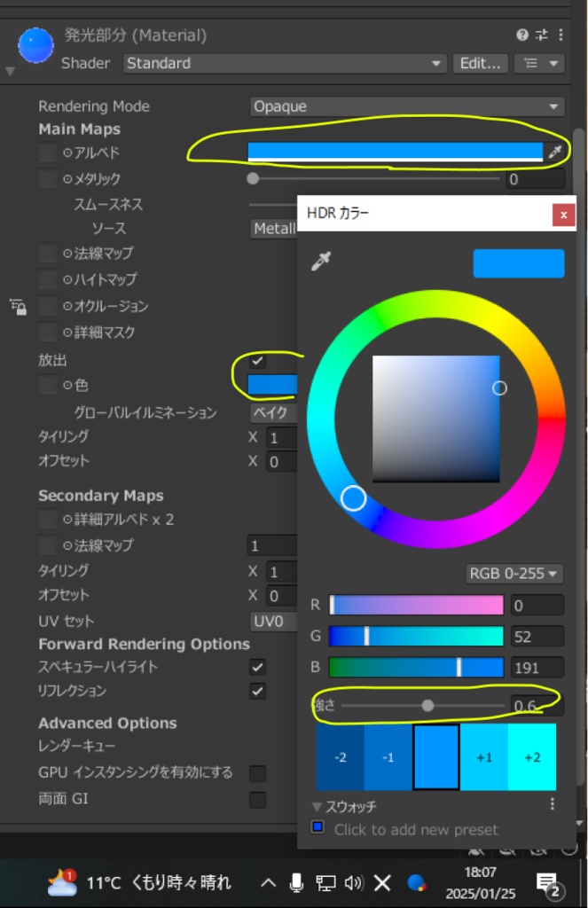Click to add new preset swatch
Image resolution: width=588 pixels, height=908 pixels.
(318, 827)
